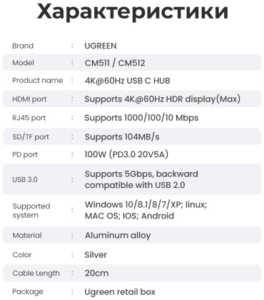Click the Product name label
Viewport: 264px width, 300px height.
tap(38, 81)
